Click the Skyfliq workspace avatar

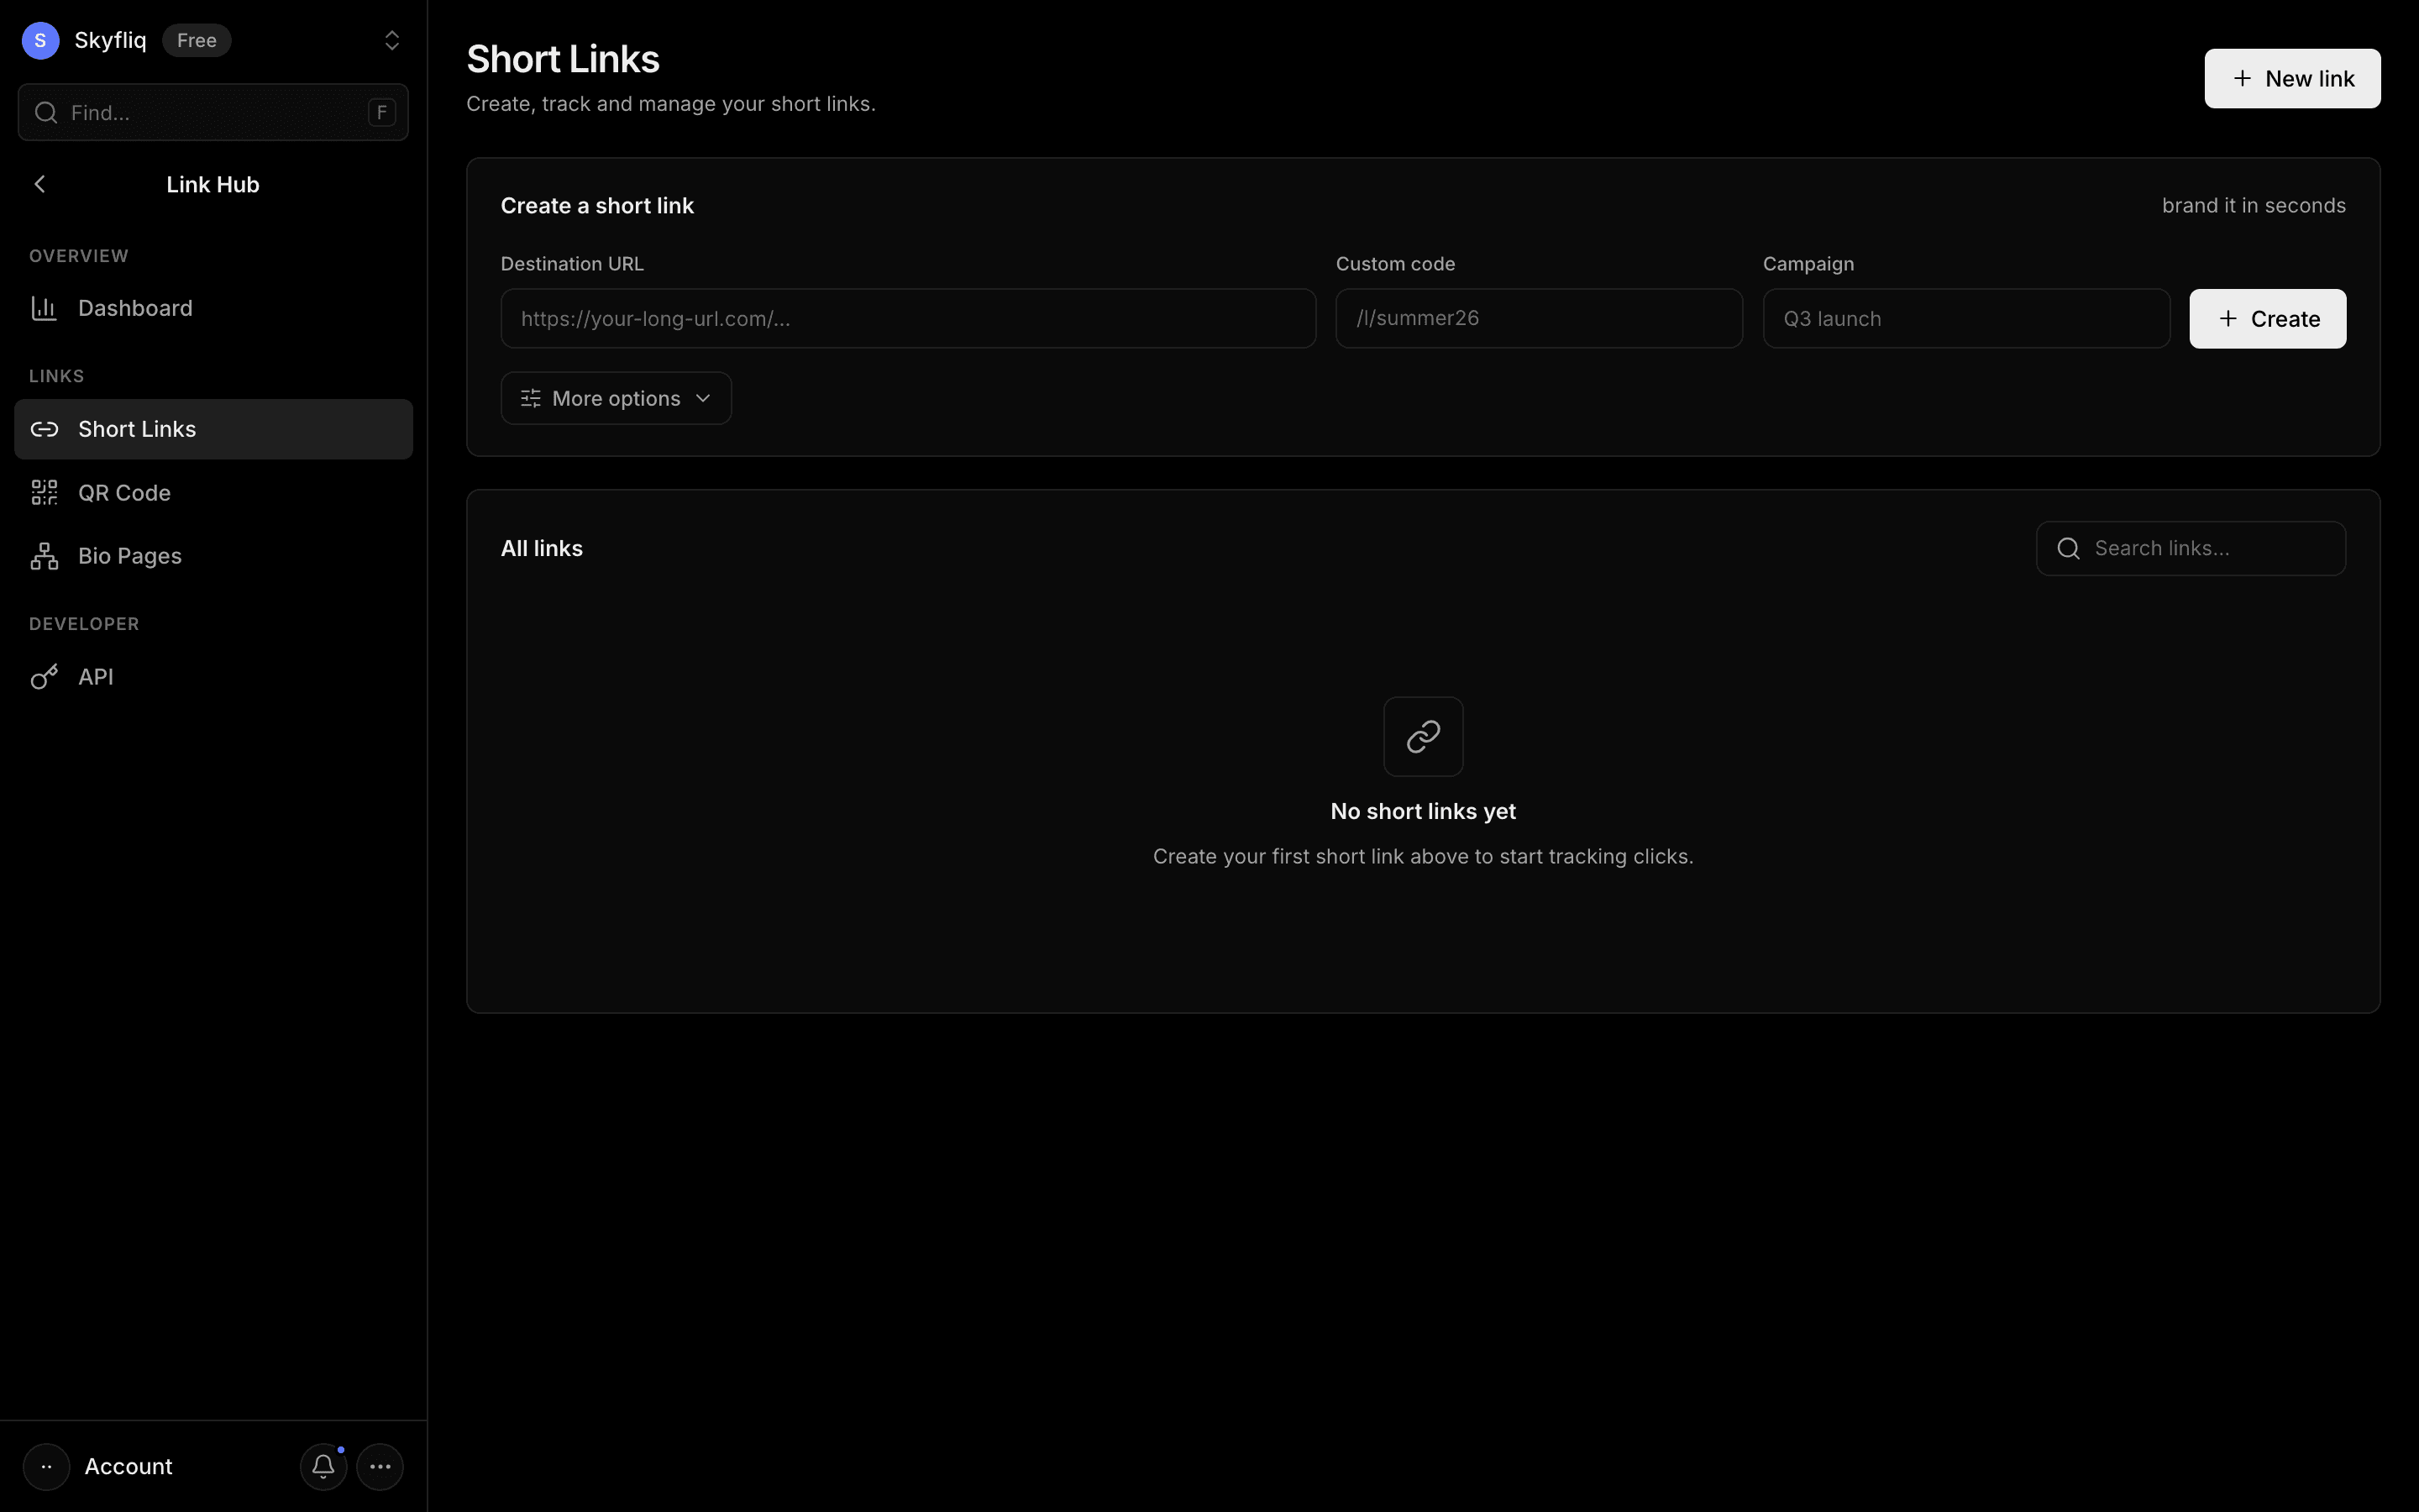pyautogui.click(x=40, y=40)
